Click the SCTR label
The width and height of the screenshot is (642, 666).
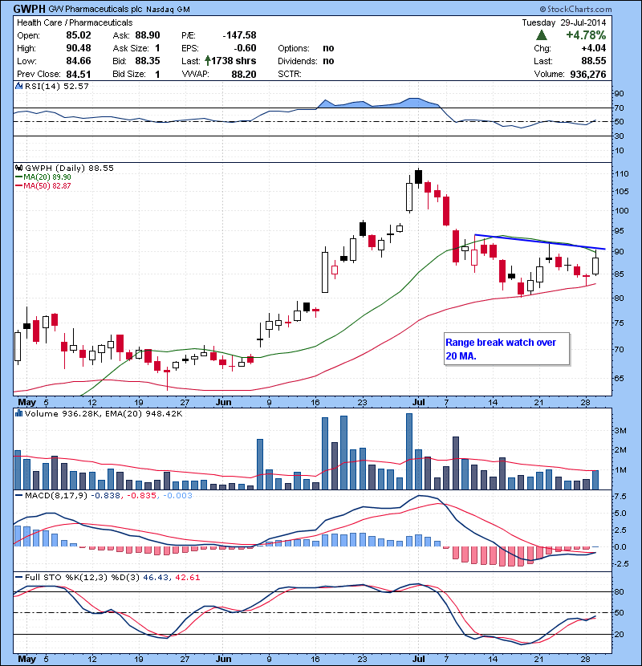[290, 74]
